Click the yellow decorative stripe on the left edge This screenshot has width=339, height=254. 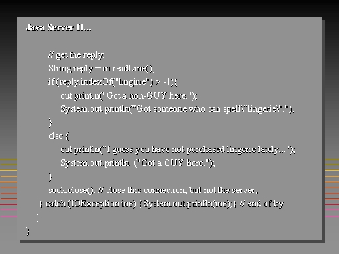point(9,159)
